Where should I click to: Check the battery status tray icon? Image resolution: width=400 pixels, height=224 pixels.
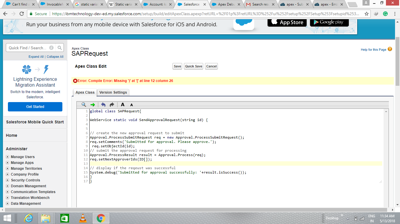[355, 218]
